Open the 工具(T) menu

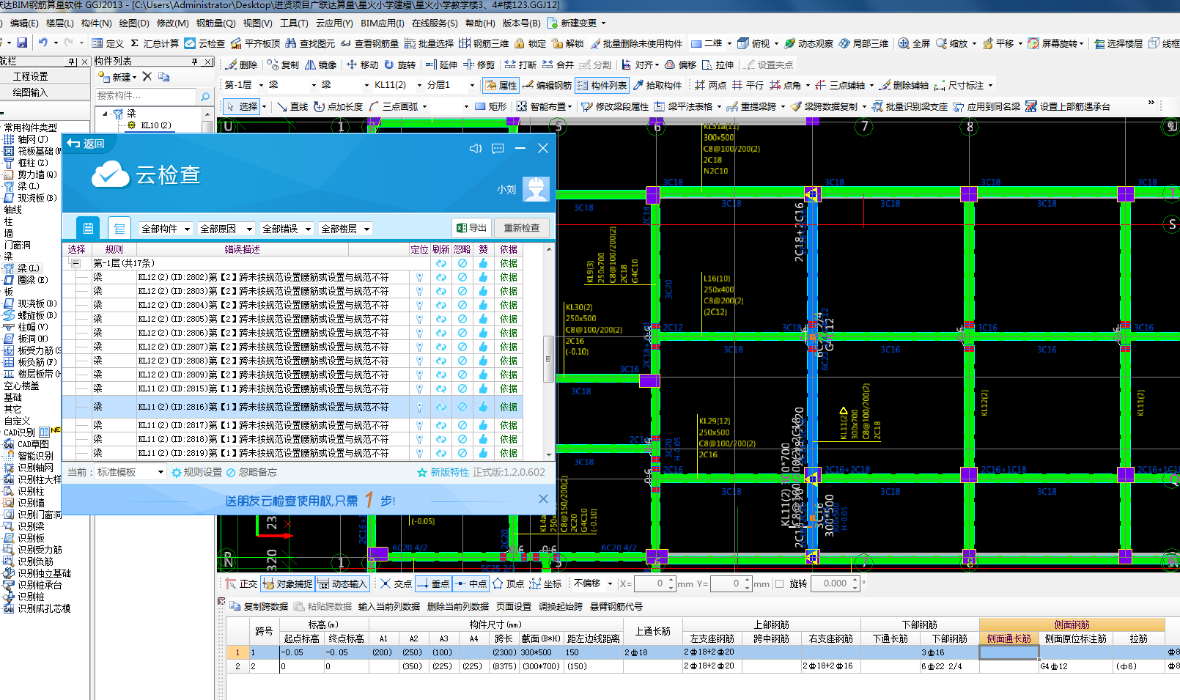[294, 23]
